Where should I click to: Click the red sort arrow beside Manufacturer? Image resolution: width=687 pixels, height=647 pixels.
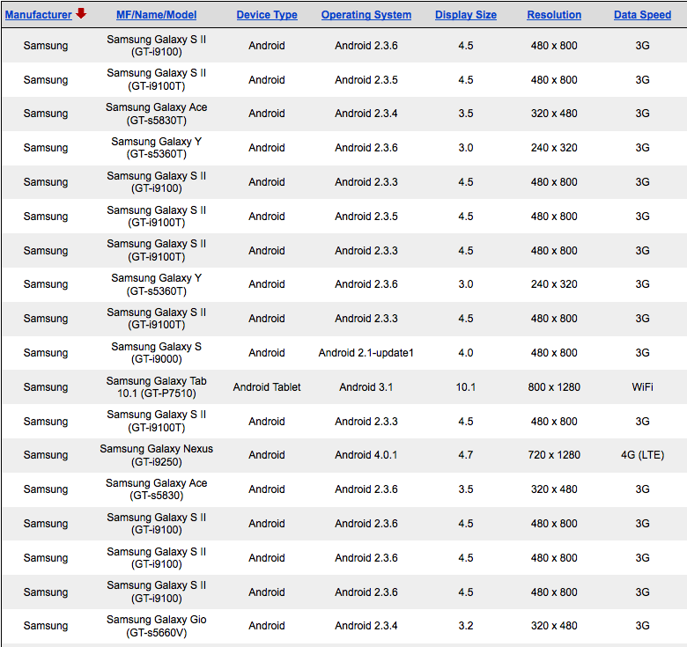point(81,13)
